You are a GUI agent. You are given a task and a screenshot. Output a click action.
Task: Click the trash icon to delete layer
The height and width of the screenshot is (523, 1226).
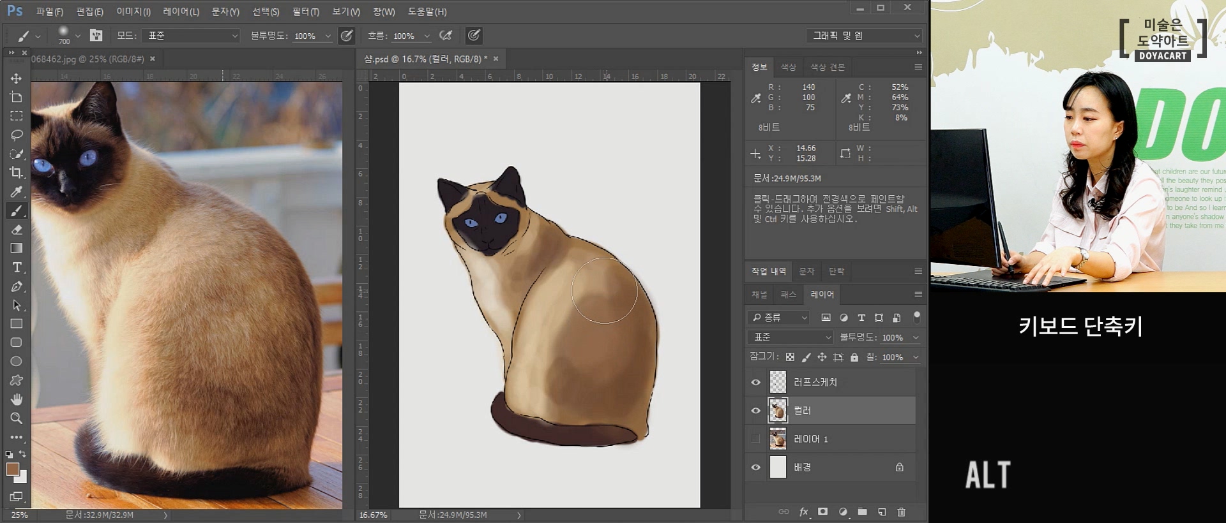click(x=901, y=512)
